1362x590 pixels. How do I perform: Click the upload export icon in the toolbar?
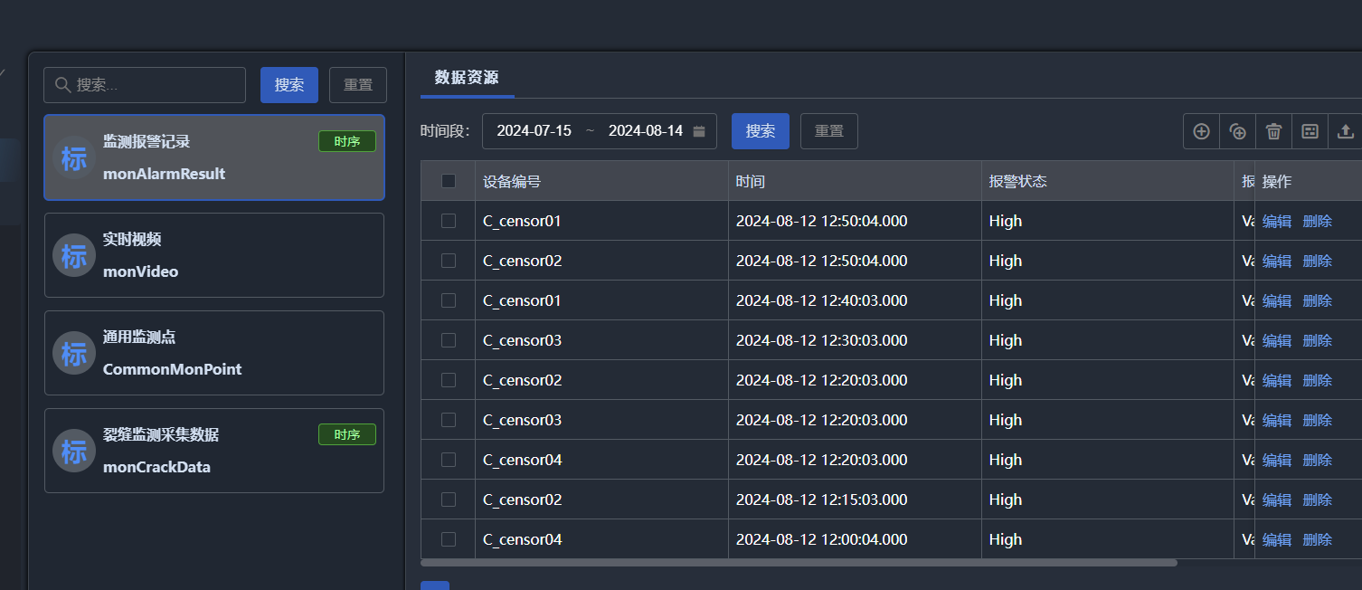point(1346,131)
